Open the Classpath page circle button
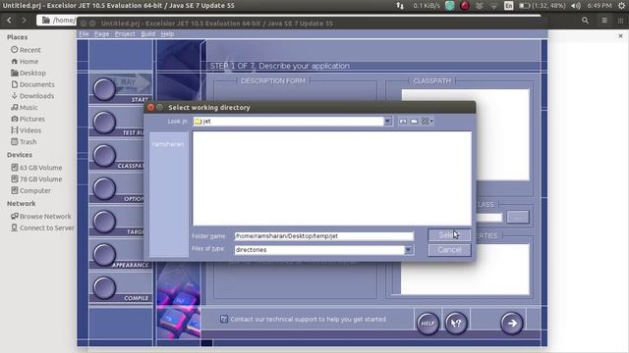Viewport: 629px width, 353px height. click(x=104, y=155)
